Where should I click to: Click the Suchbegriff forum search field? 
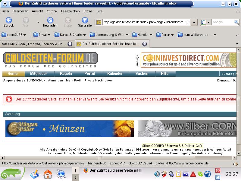point(228,74)
